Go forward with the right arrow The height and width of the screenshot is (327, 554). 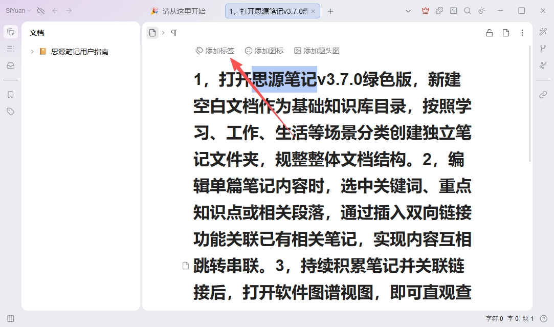point(69,11)
